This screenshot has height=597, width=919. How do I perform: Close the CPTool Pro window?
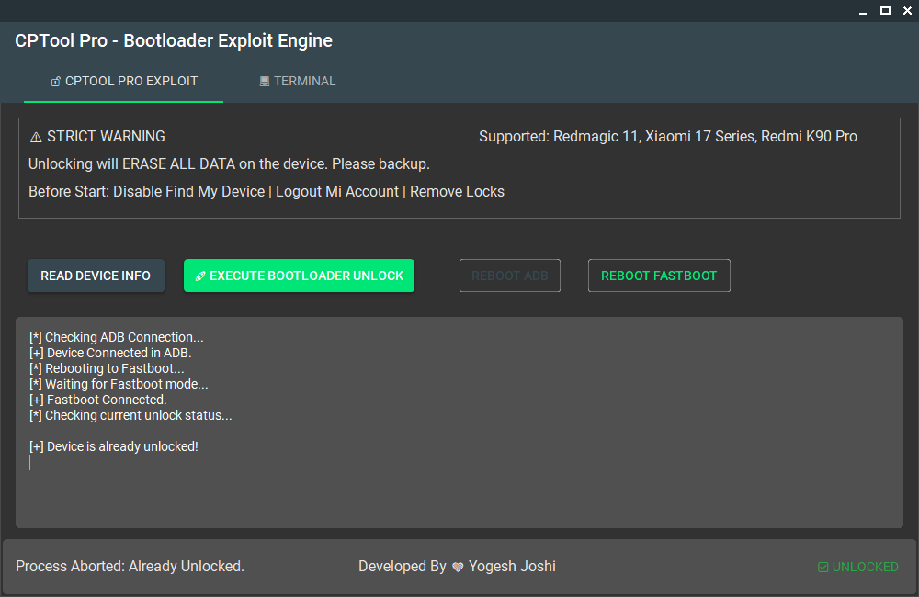coord(908,11)
